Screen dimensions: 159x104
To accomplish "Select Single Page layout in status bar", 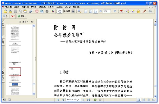I will pos(139,100).
